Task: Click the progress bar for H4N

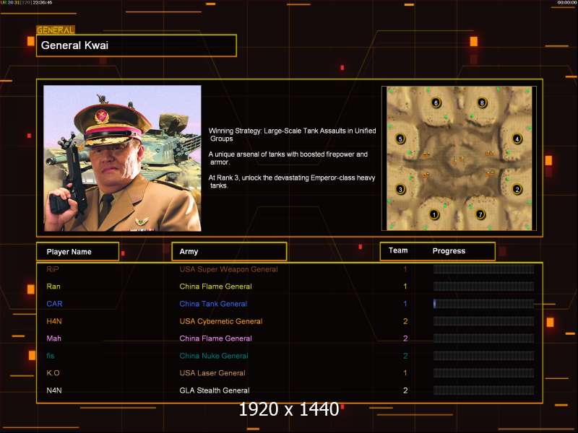Action: point(483,321)
